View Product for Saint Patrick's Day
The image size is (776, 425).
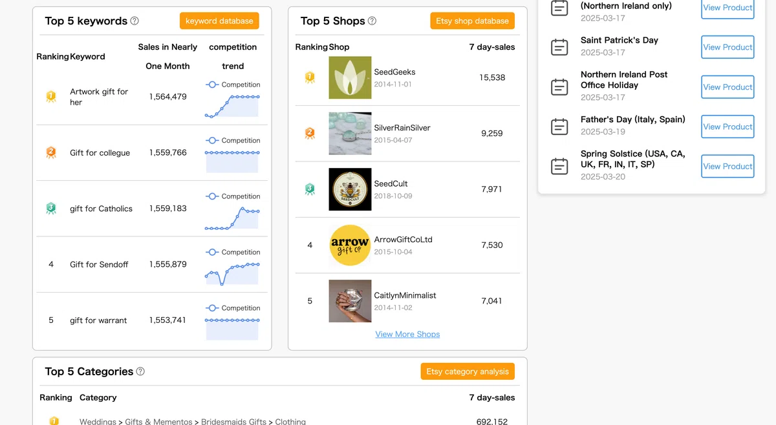click(727, 47)
